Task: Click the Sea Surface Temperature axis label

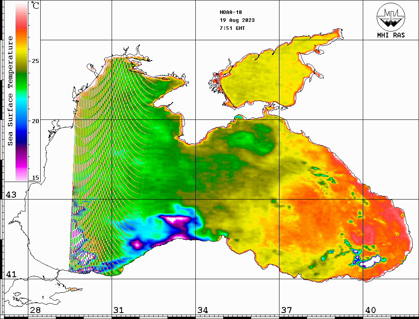Action: click(x=10, y=91)
